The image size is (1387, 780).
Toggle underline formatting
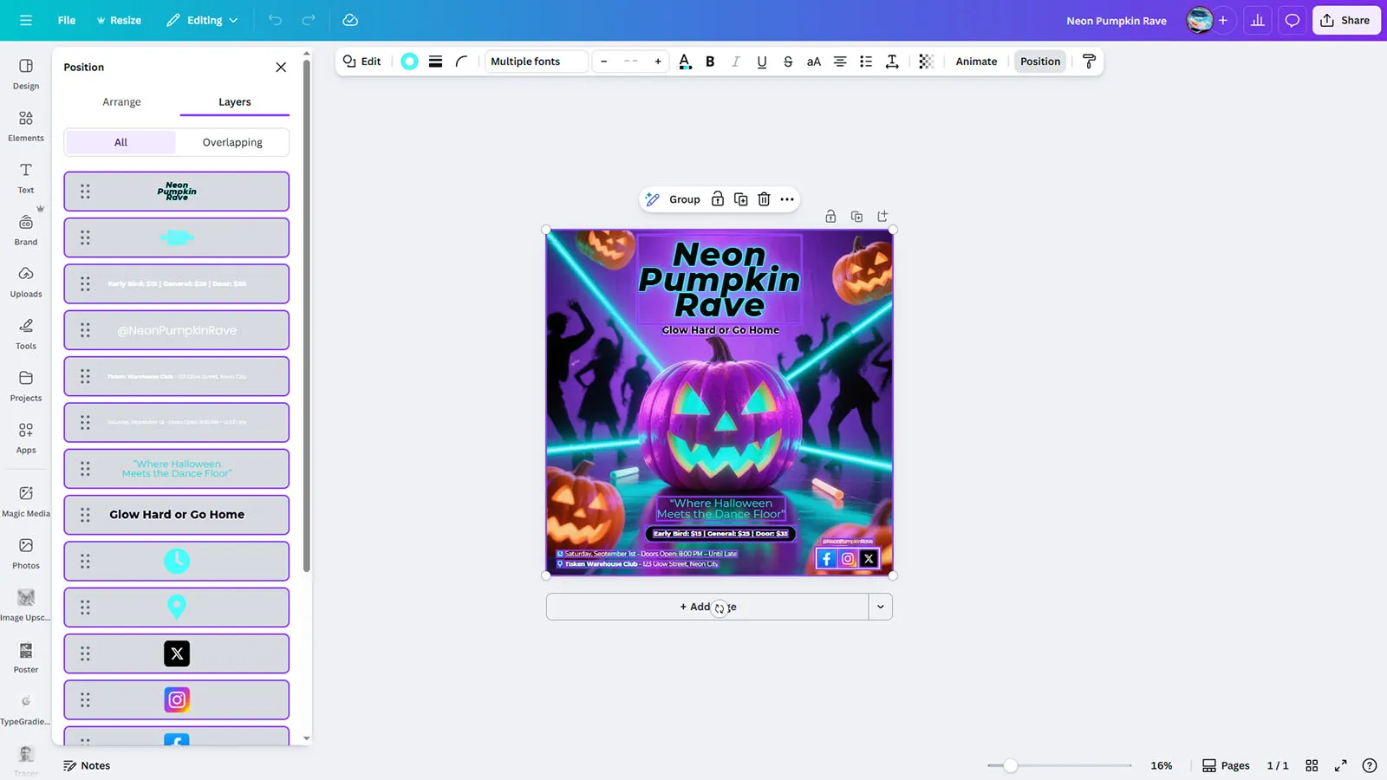point(761,62)
